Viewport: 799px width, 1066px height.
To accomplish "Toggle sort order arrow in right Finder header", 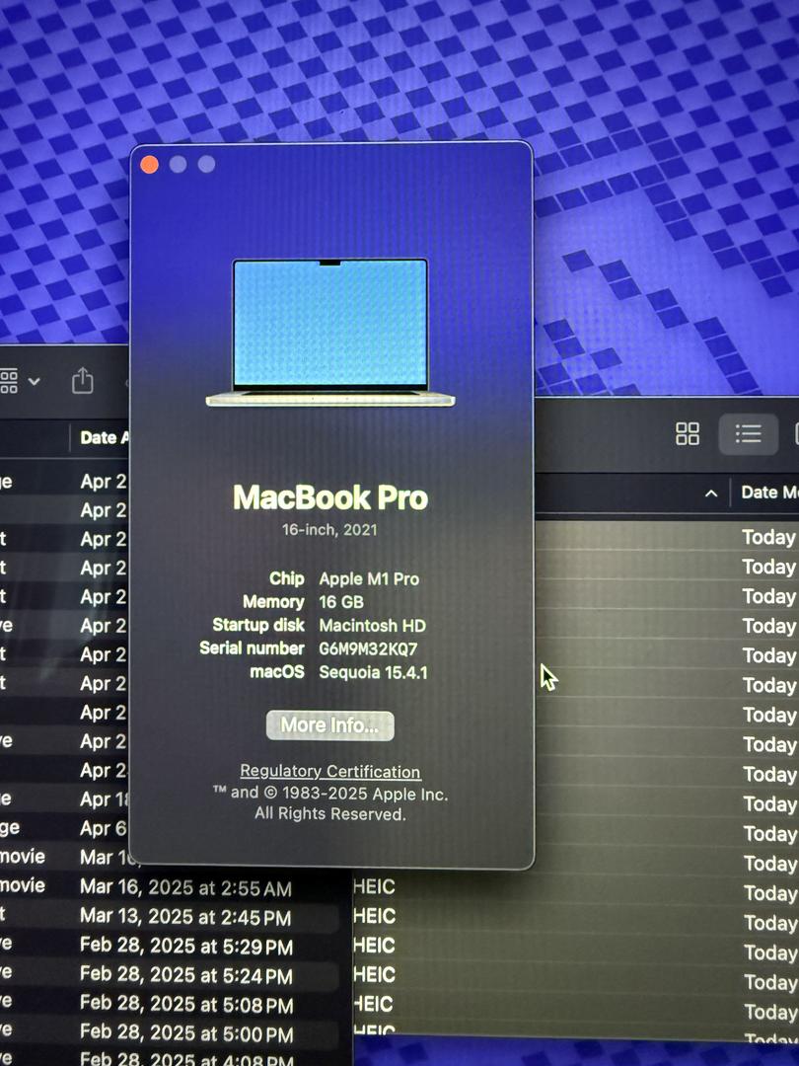I will click(710, 494).
